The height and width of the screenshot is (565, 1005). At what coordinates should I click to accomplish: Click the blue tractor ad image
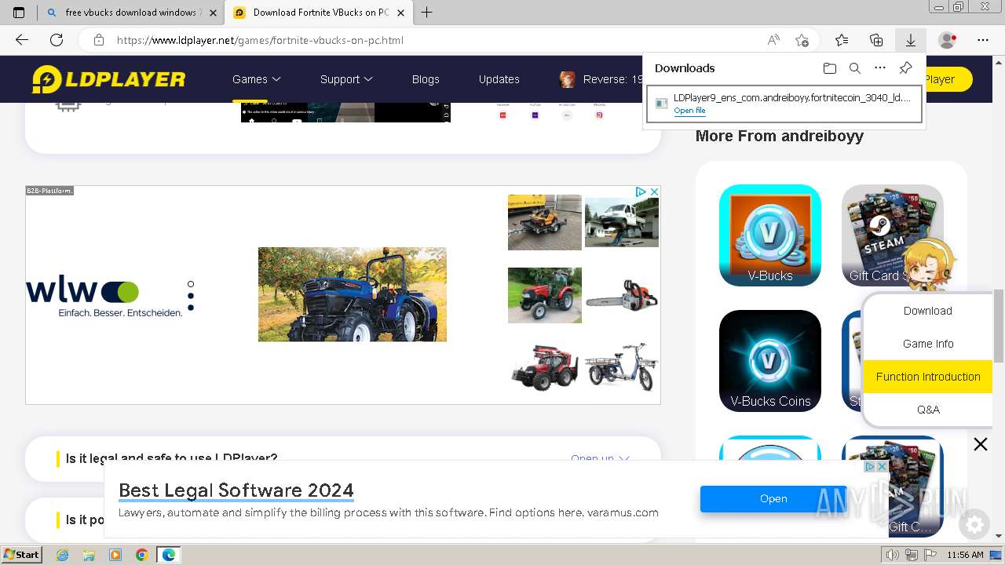click(x=353, y=294)
